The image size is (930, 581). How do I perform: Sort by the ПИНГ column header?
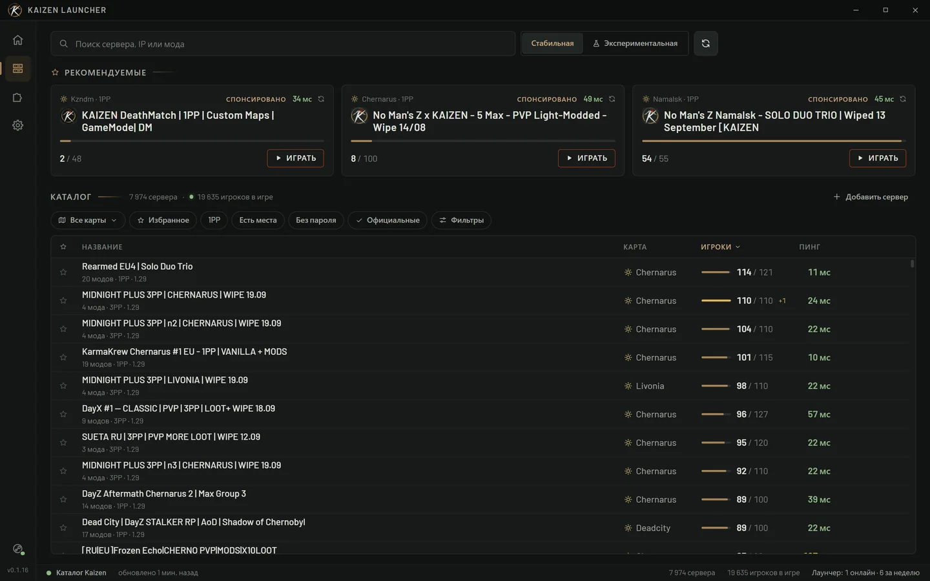point(809,247)
